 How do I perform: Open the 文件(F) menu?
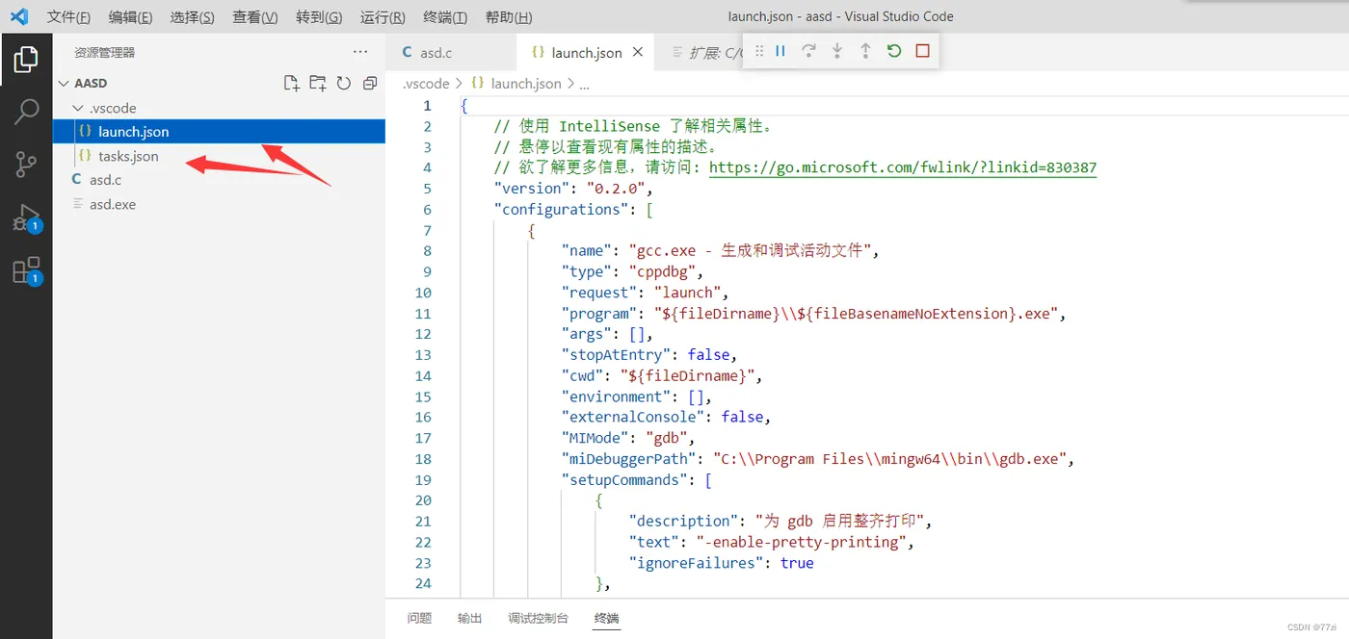pyautogui.click(x=68, y=17)
